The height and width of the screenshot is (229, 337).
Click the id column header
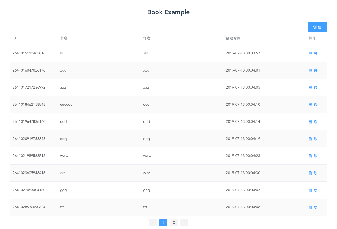point(14,38)
